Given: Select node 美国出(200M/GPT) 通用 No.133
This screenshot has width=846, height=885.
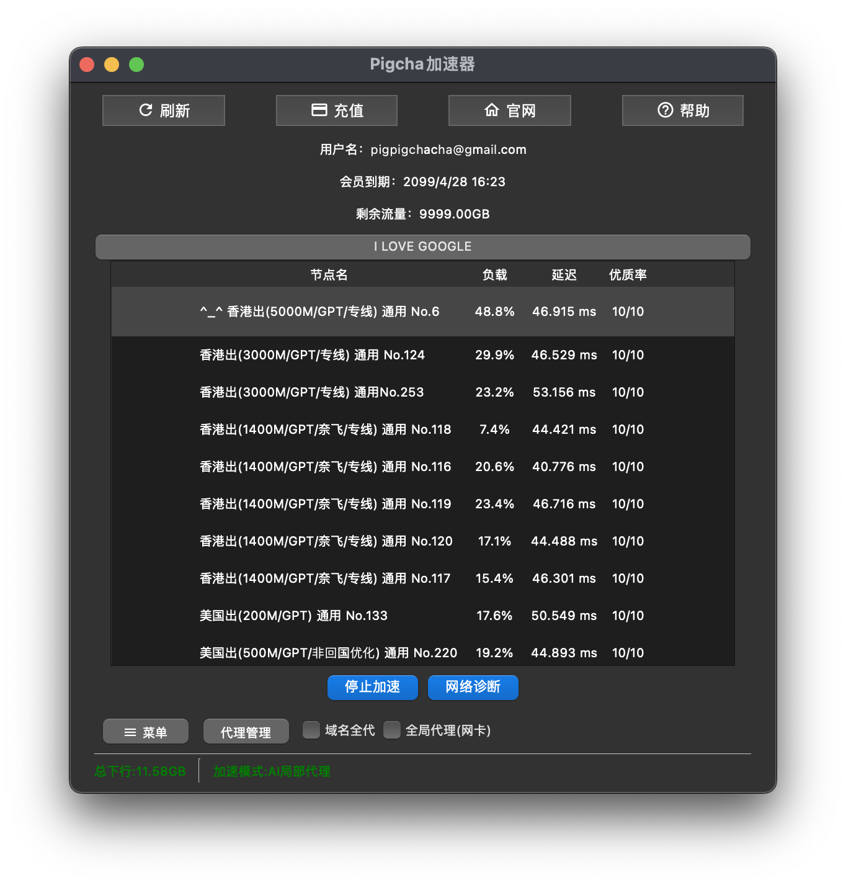Looking at the screenshot, I should click(423, 616).
